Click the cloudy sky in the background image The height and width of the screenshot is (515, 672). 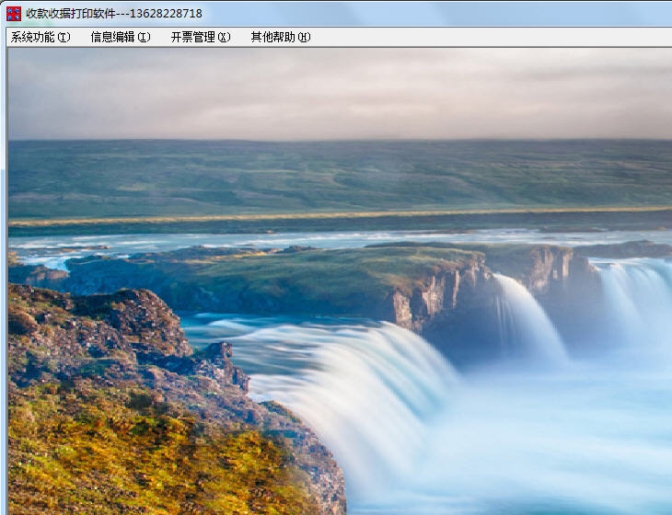[x=341, y=92]
